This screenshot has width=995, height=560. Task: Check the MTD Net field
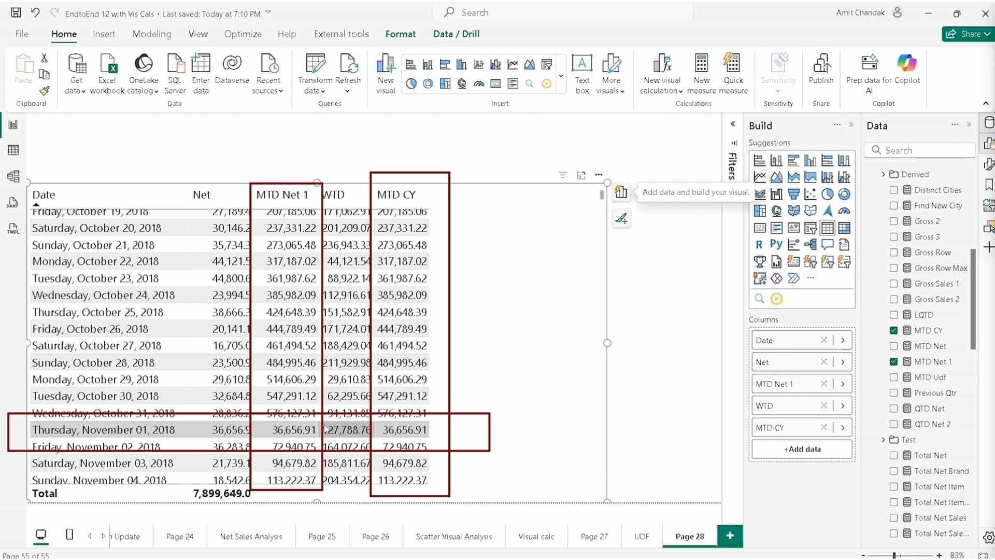pos(894,345)
